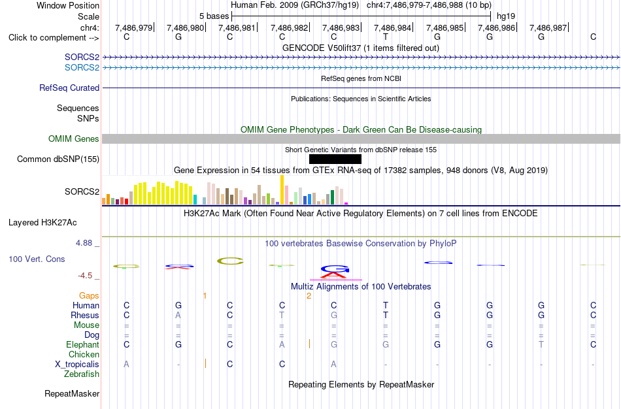
Task: Click the tall olive C PhyloP conservation logo
Action: [x=230, y=261]
